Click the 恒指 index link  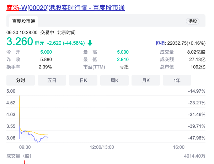[160, 43]
